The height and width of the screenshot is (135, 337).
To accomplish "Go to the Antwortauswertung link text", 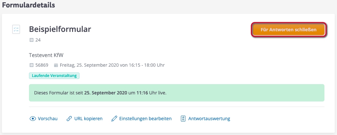I will pos(209,119).
